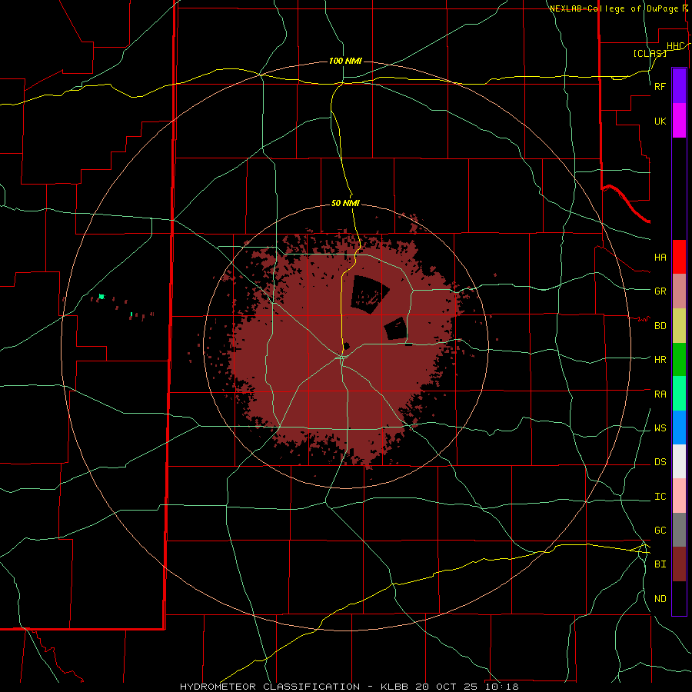Screen dimensions: 692x692
Task: Click the HR legend label
Action: tap(660, 360)
